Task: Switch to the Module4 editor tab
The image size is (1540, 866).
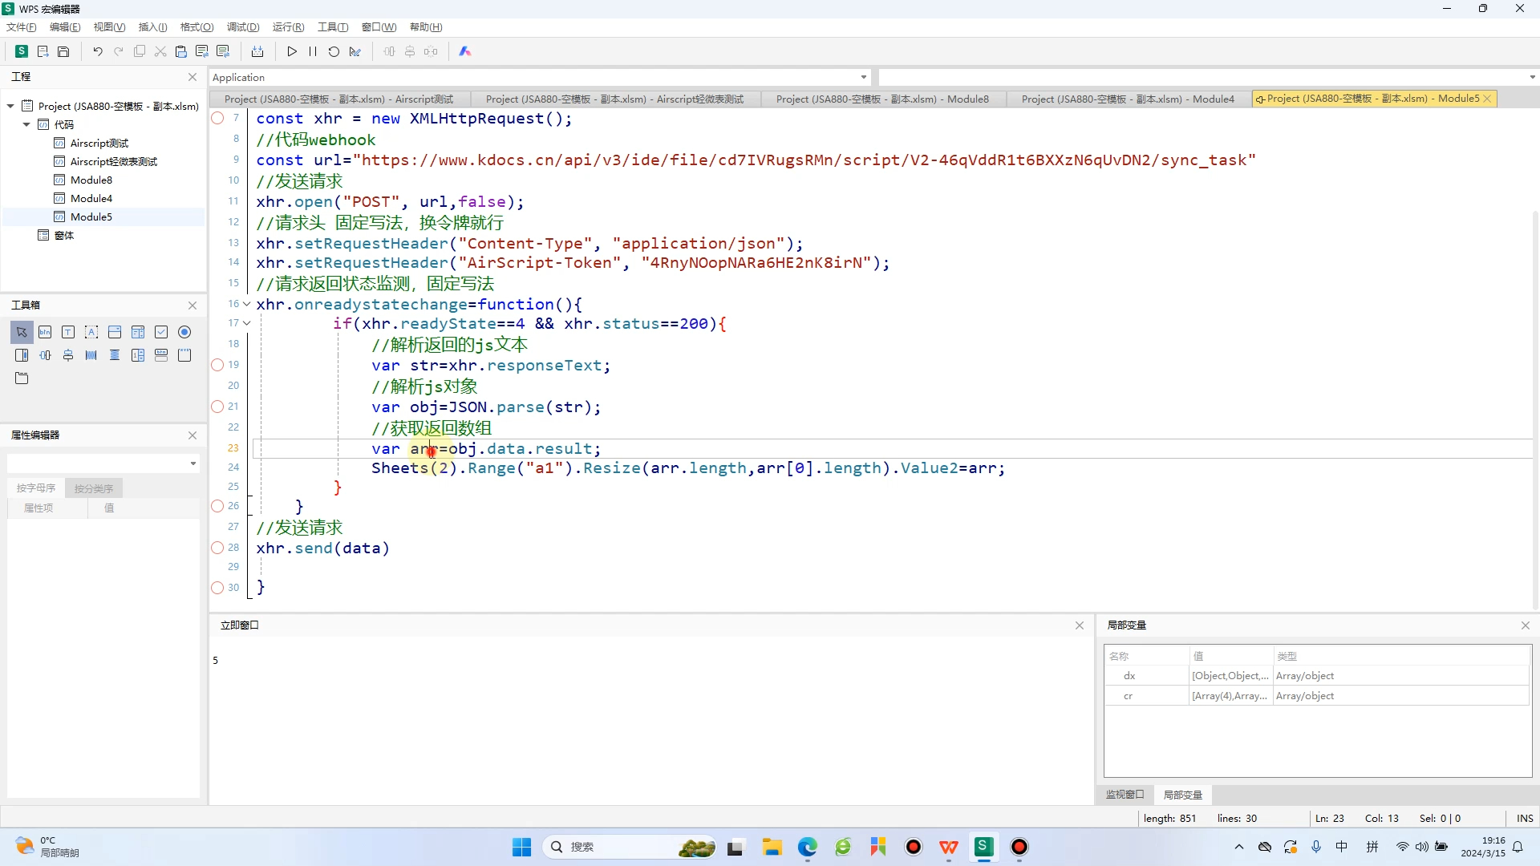Action: tap(1128, 99)
